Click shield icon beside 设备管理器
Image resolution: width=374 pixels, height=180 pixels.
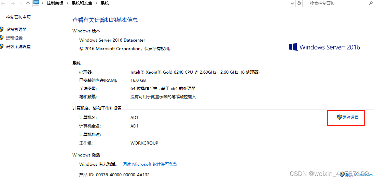[x=2, y=29]
